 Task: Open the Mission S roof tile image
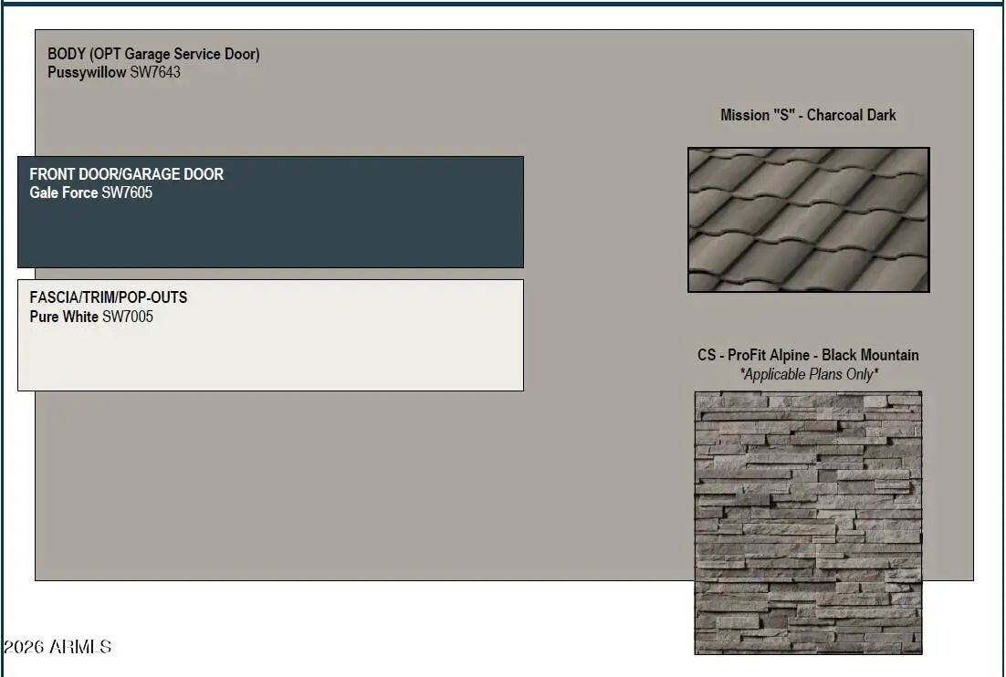[x=808, y=220]
